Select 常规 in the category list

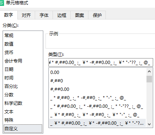coord(23,35)
